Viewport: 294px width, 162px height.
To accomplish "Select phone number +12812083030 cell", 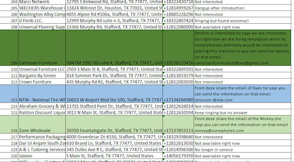I will tap(178, 82).
